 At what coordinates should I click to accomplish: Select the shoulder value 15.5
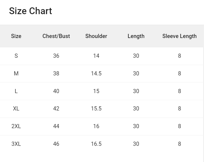[x=96, y=109]
